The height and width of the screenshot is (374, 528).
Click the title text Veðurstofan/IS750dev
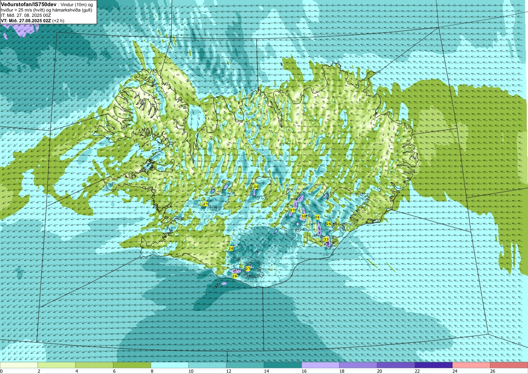coord(28,4)
